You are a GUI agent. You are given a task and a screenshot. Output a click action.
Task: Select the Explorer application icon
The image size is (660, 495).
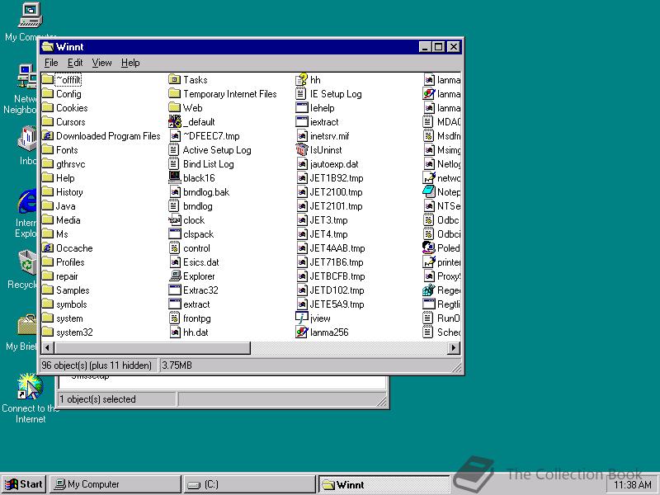(x=175, y=276)
